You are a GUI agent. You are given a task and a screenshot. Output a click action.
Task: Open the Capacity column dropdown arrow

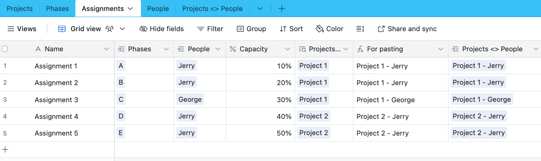click(287, 49)
